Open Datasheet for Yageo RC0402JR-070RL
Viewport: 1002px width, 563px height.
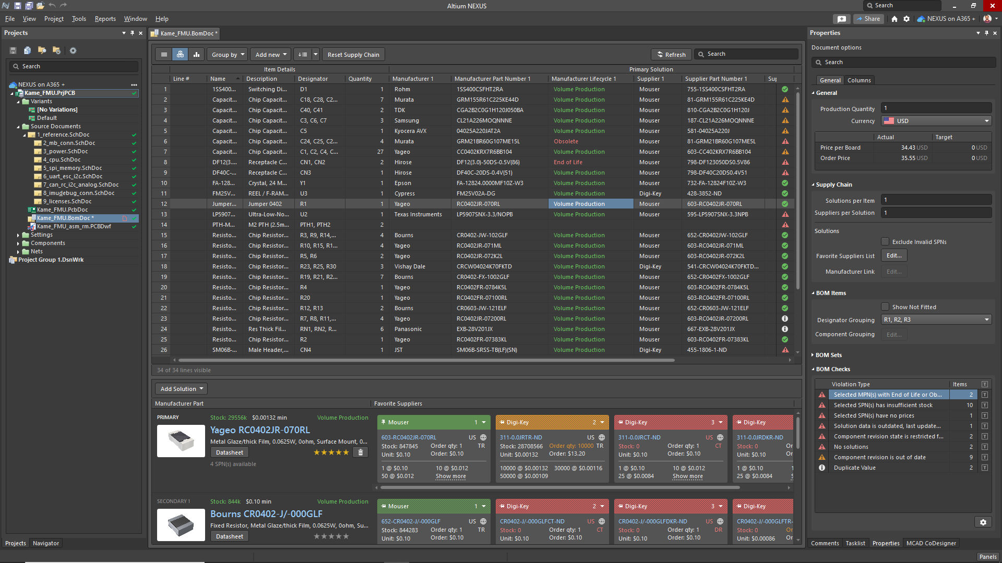230,452
